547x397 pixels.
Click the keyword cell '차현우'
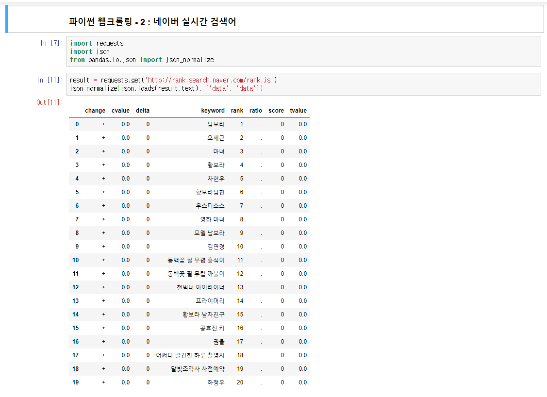point(216,179)
